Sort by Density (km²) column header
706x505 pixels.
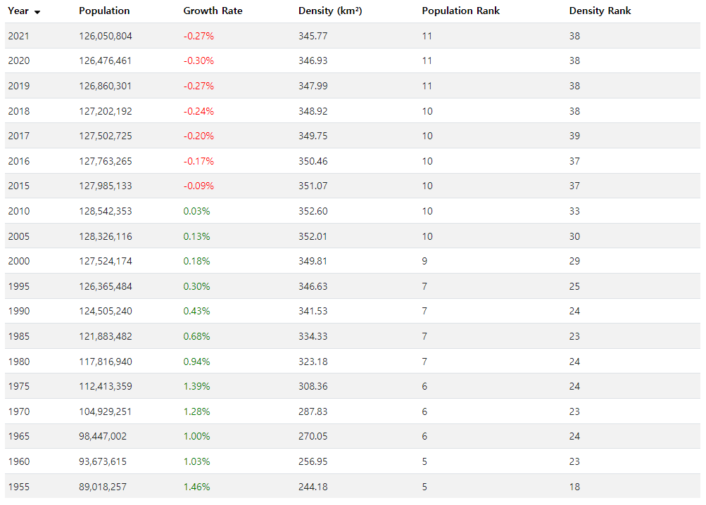tap(330, 11)
